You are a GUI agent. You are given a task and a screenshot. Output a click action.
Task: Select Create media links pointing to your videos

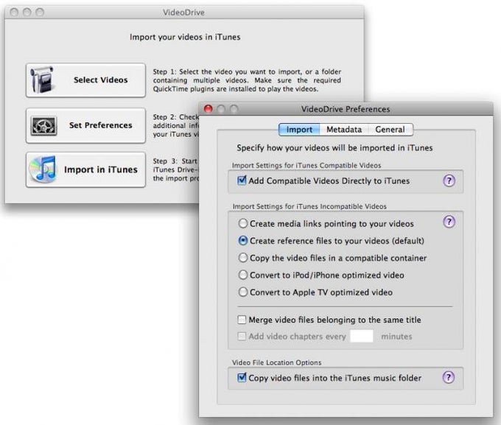(243, 223)
